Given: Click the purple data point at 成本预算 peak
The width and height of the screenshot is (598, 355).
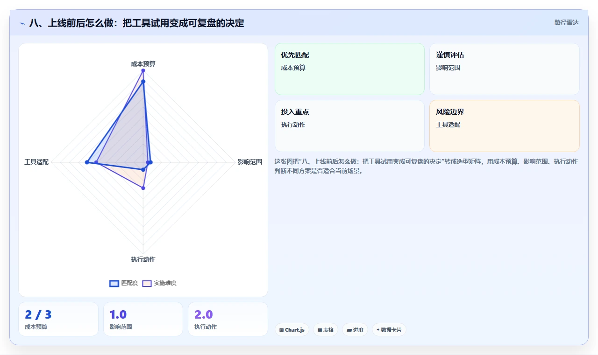Looking at the screenshot, I should tap(143, 70).
